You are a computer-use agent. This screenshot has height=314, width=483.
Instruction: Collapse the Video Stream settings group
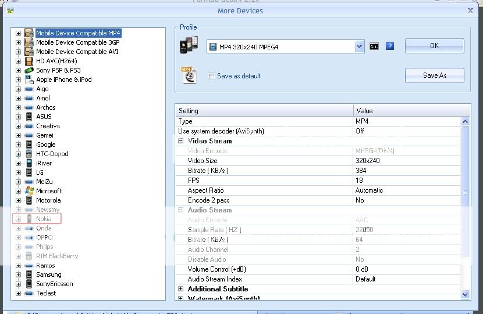(181, 141)
